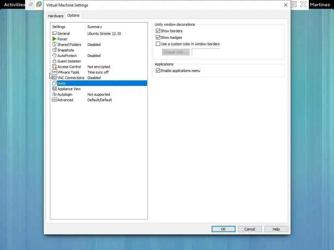The width and height of the screenshot is (334, 250).
Task: Click the Shared Folders icon
Action: coord(54,44)
